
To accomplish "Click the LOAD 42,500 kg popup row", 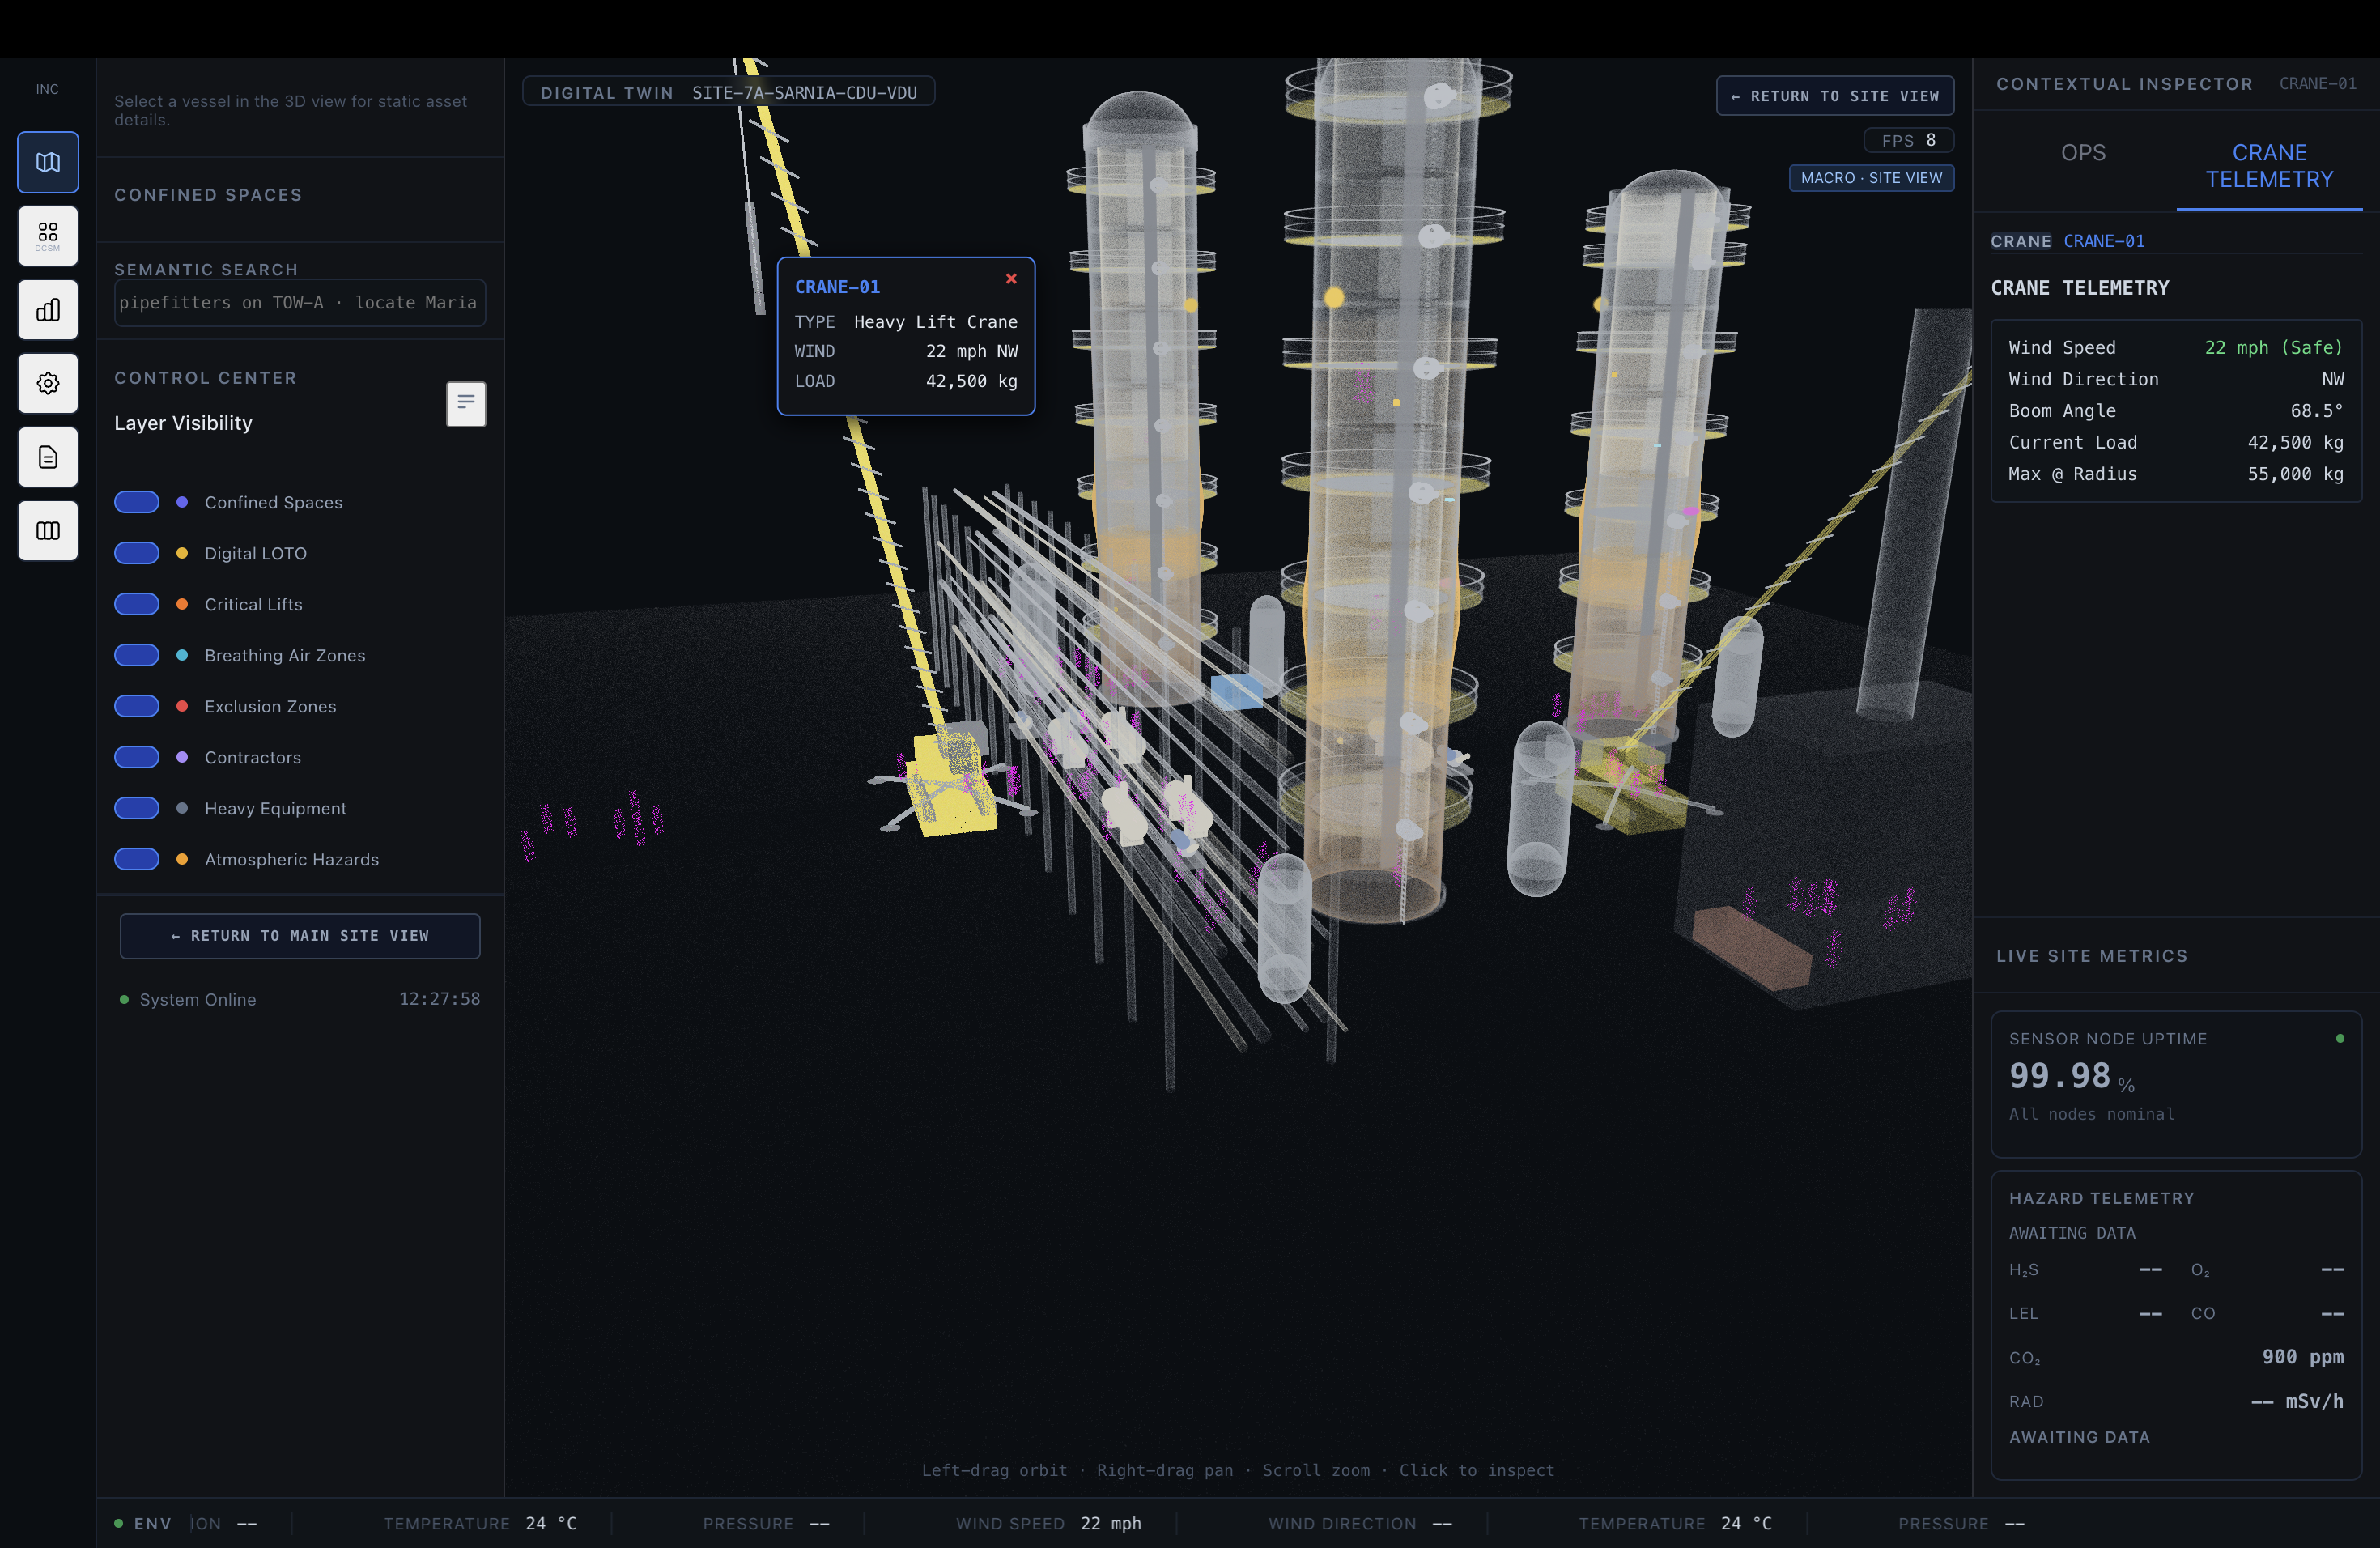I will tap(906, 381).
